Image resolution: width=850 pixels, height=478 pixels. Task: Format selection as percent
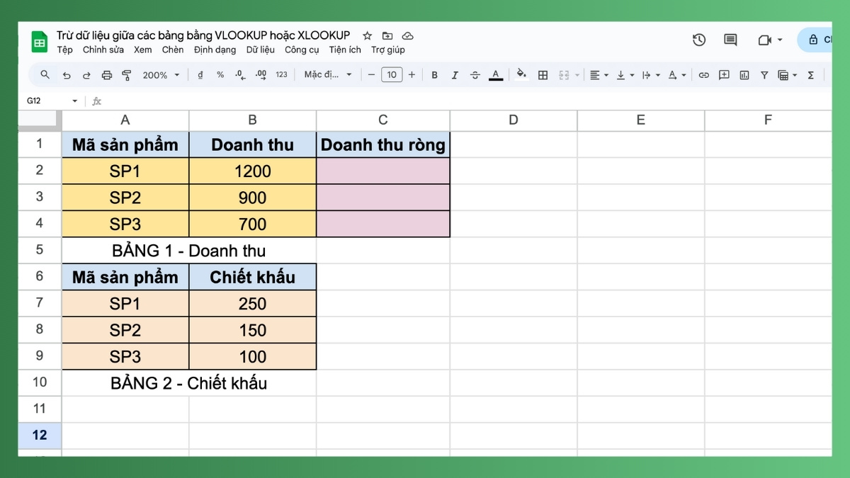pyautogui.click(x=220, y=74)
